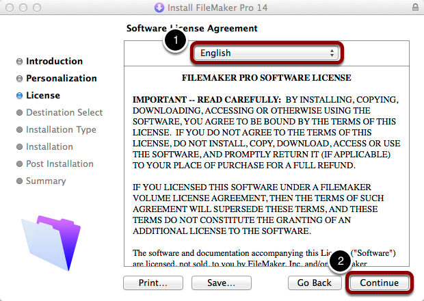Screen dimensions: 424x301
Task: Click the Save... button
Action: pyautogui.click(x=221, y=283)
